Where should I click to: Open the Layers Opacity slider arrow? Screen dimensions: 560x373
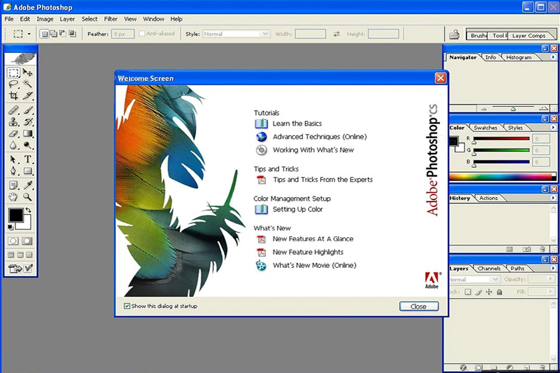(x=551, y=279)
